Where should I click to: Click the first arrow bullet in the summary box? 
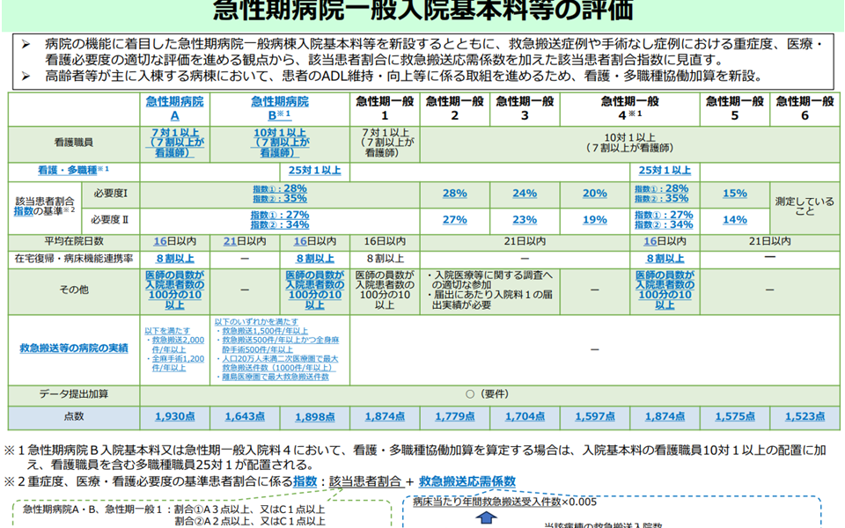[x=26, y=44]
